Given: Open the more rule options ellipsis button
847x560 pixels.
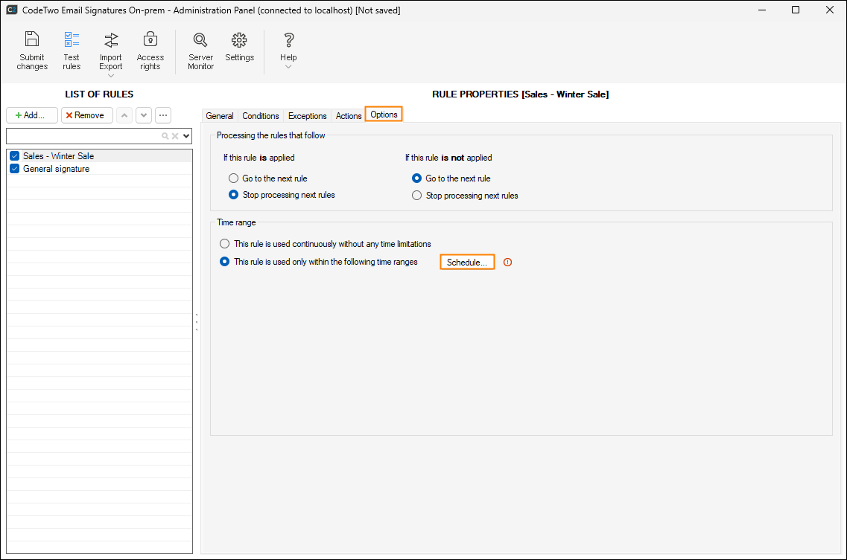Looking at the screenshot, I should pyautogui.click(x=163, y=115).
